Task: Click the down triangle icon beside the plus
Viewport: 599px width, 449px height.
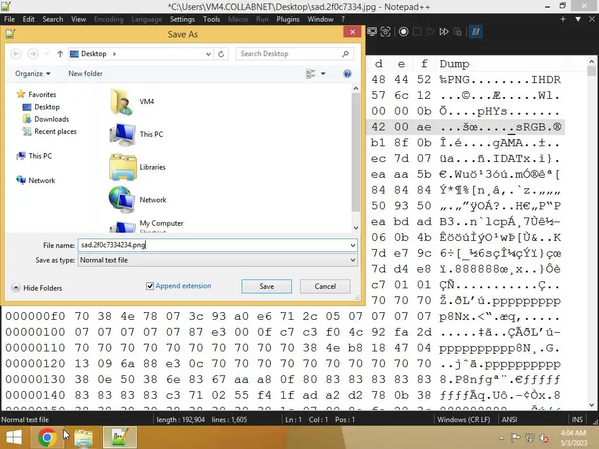Action: coord(578,19)
